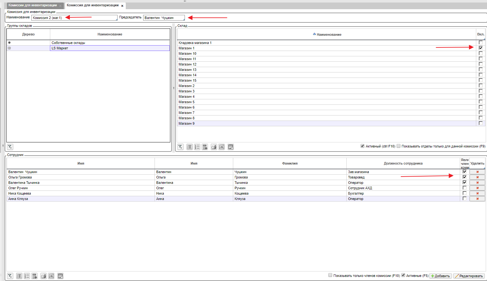This screenshot has width=487, height=281.
Task: Close the active Комиссия для инвентаризации tab
Action: tap(122, 6)
